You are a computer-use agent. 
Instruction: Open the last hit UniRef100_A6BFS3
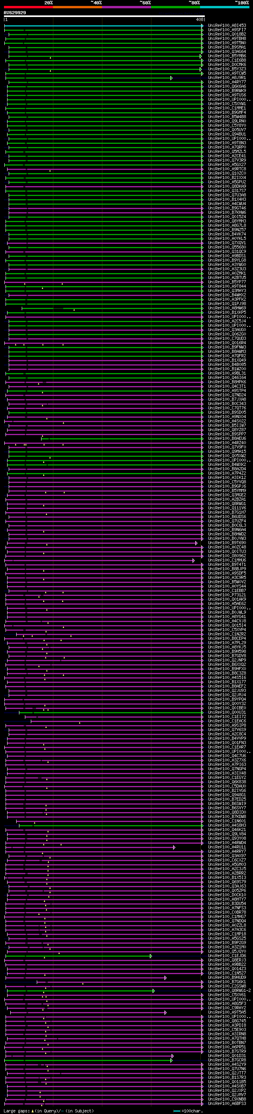227,1103
